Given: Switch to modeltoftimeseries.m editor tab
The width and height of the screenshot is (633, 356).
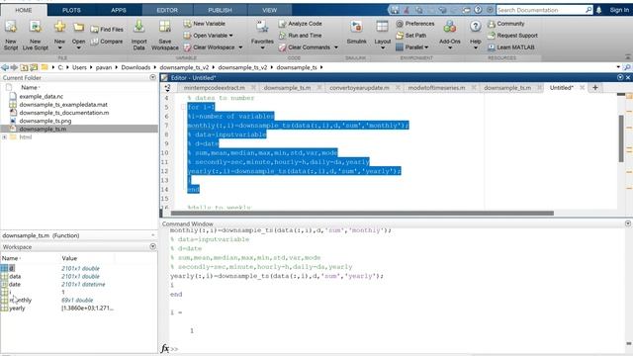Looking at the screenshot, I should pyautogui.click(x=436, y=88).
